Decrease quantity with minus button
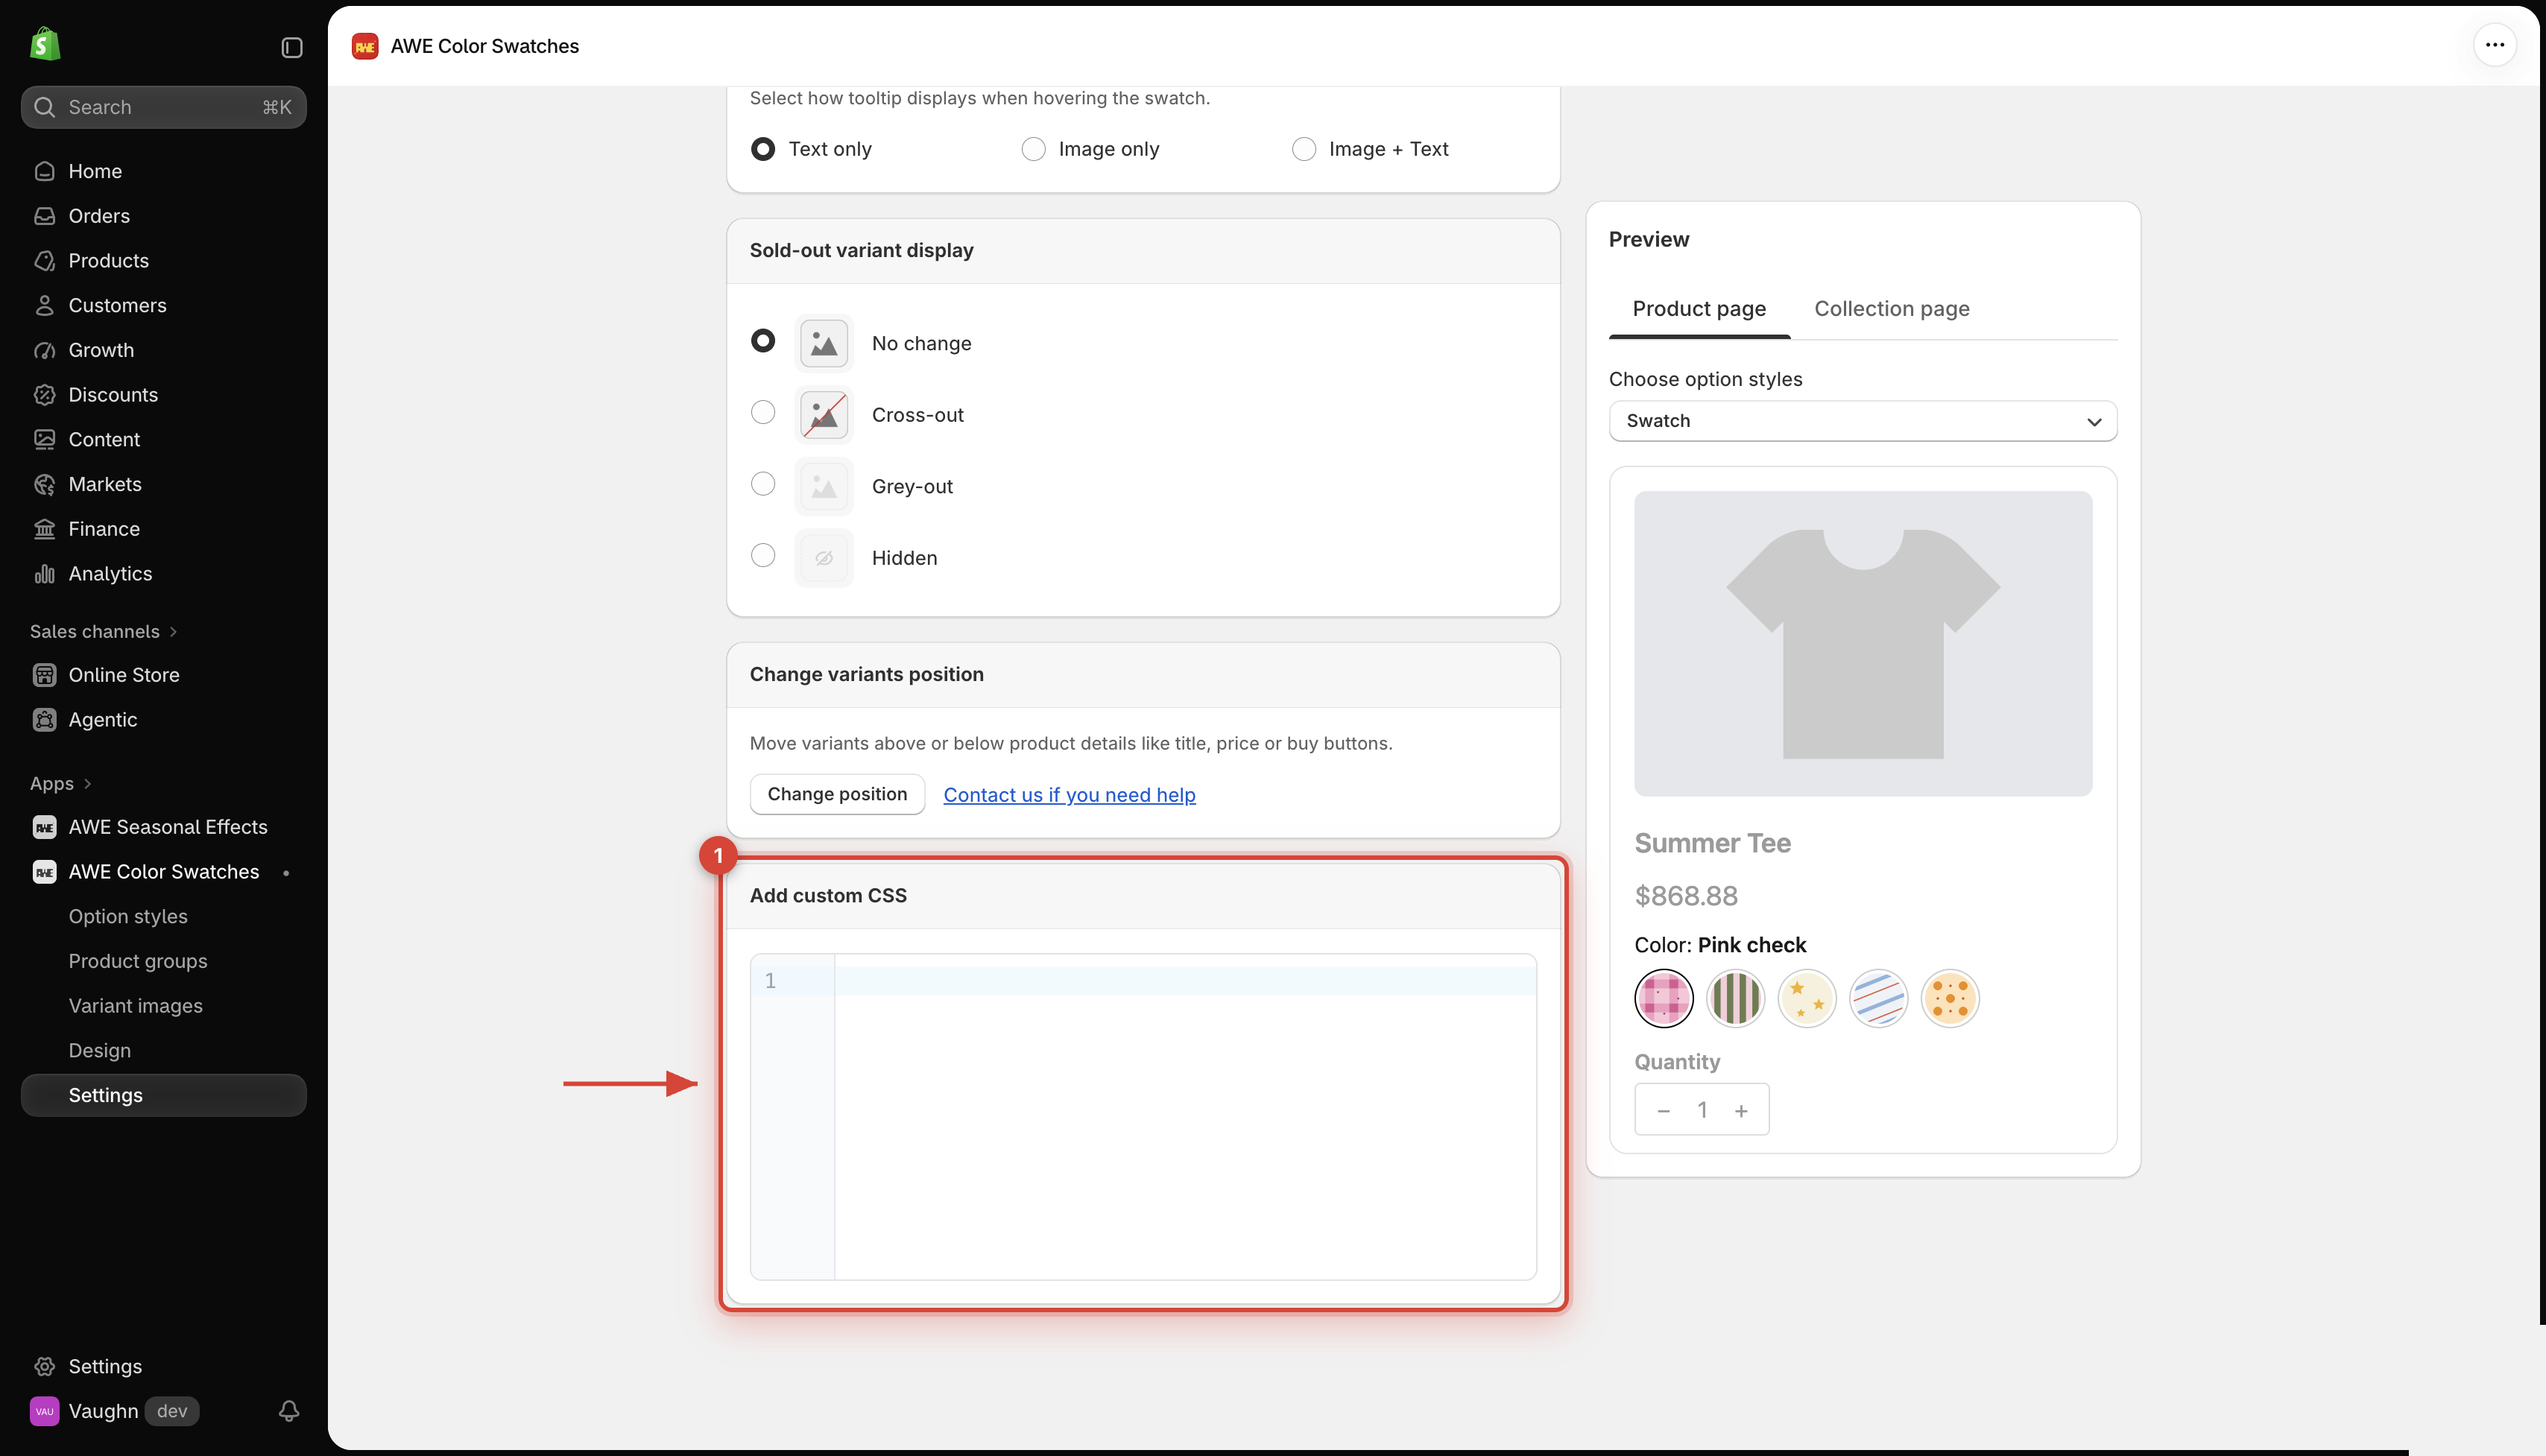Viewport: 2546px width, 1456px height. (x=1663, y=1110)
